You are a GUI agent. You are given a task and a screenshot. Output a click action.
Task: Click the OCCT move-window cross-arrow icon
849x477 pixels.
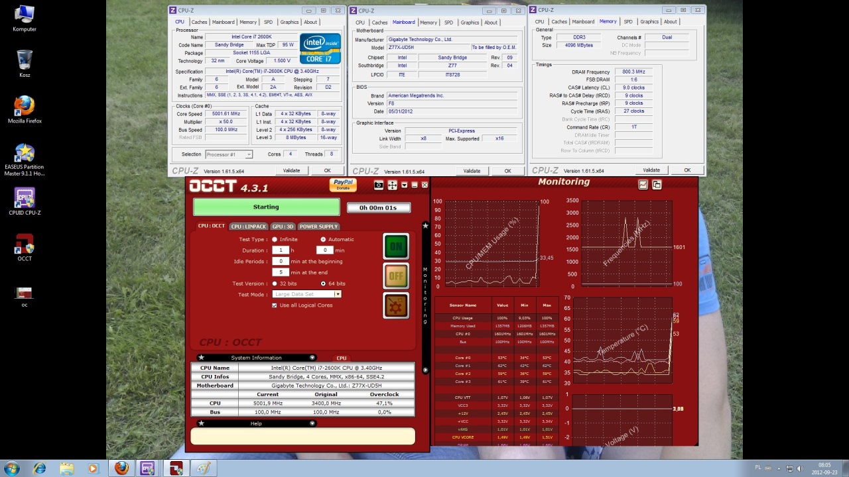click(392, 185)
